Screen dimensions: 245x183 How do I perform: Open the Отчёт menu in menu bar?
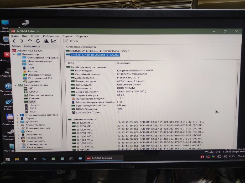point(35,36)
